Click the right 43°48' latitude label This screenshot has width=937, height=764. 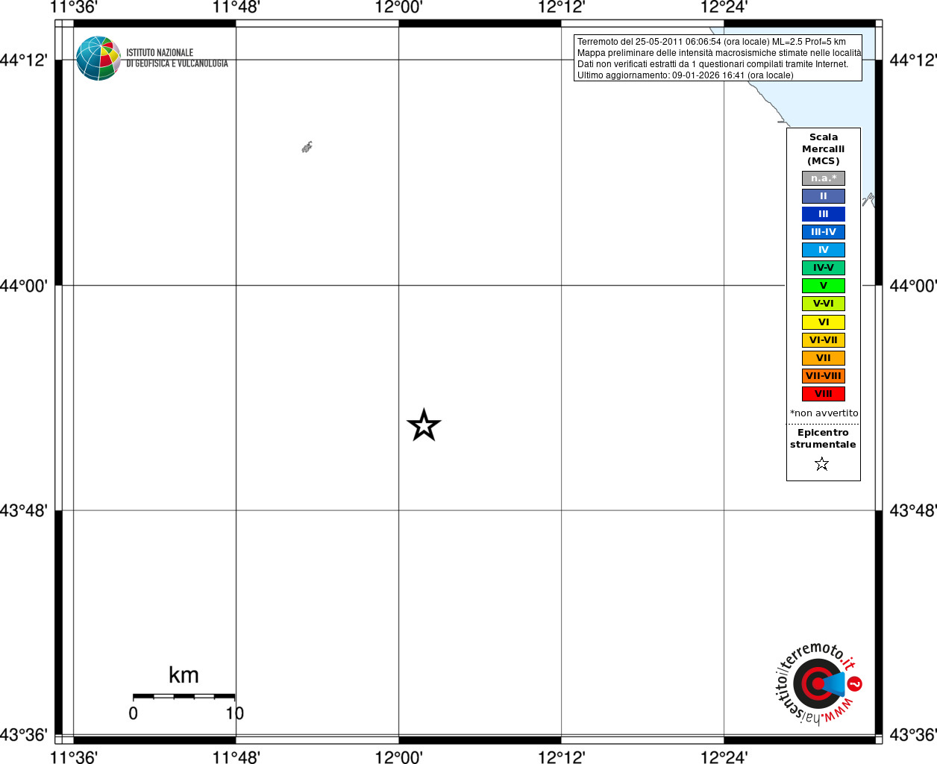[913, 511]
